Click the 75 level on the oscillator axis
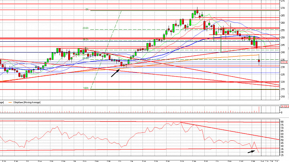This screenshot has height=162, width=289. 282,125
